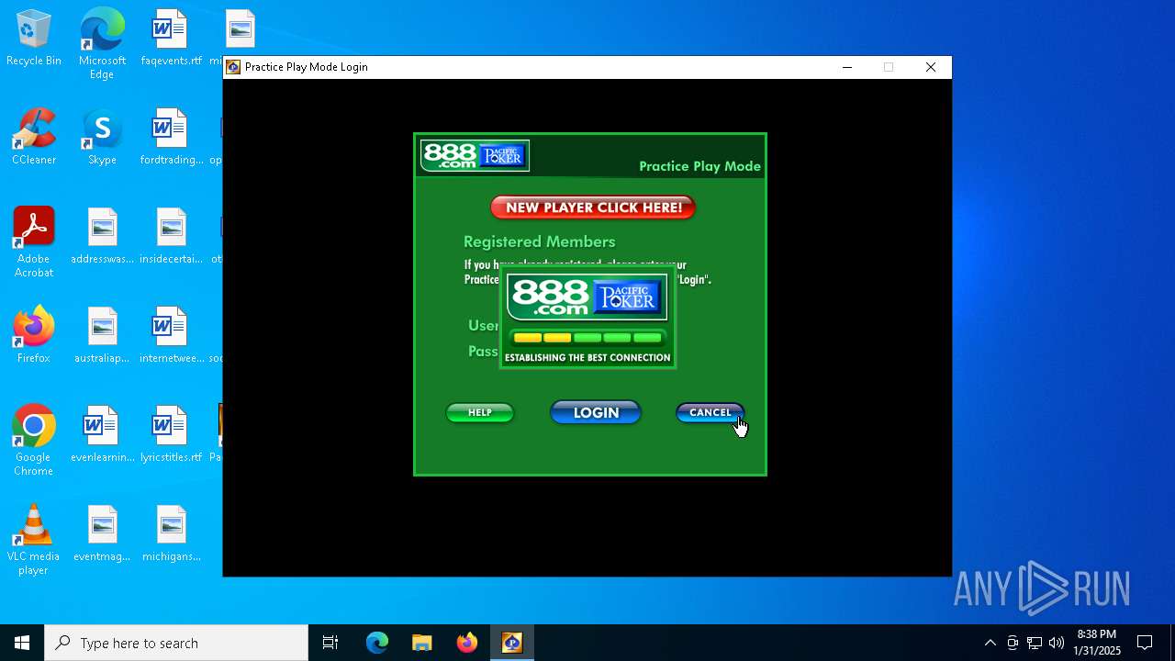Screen dimensions: 1175x661
Task: Open the Recycle Bin desktop icon
Action: pos(34,39)
